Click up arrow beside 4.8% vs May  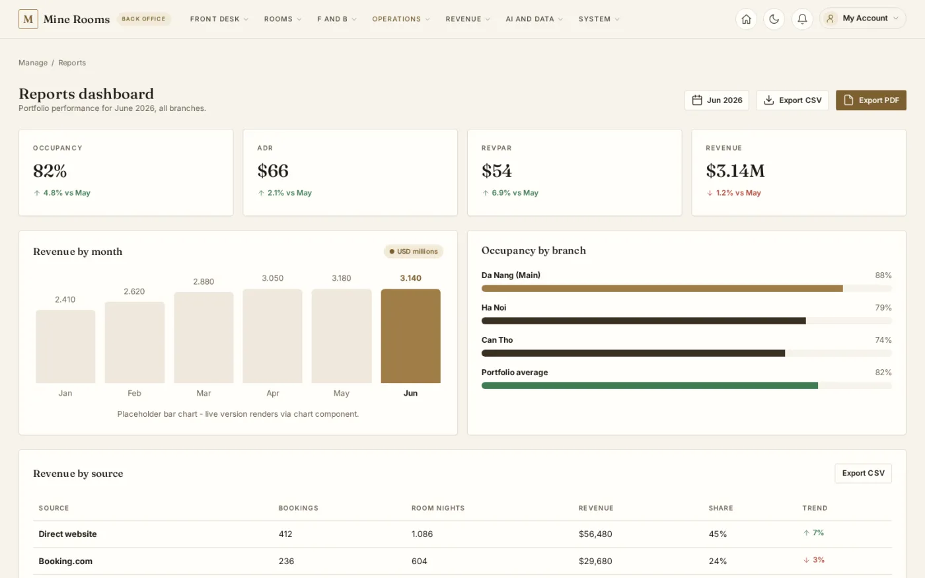coord(37,193)
